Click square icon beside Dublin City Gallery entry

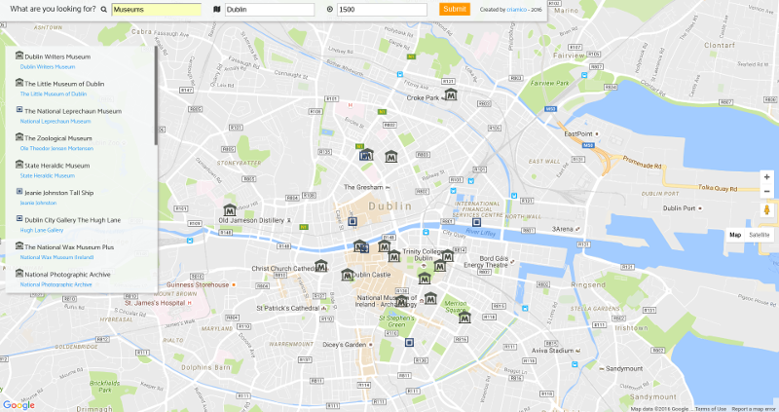coord(19,218)
